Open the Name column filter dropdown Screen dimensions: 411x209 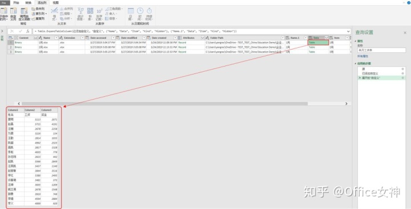pos(56,38)
